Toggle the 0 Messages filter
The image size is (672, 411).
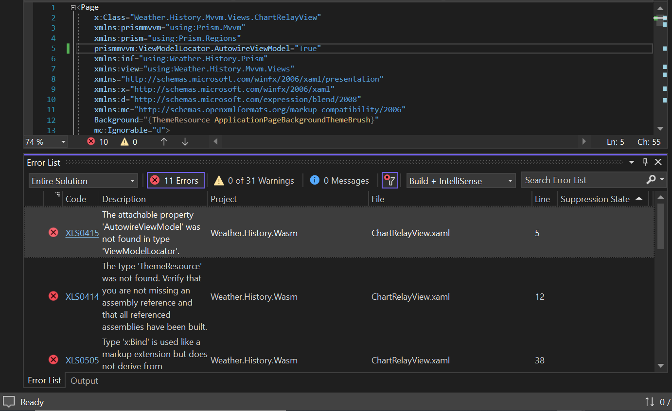point(339,180)
